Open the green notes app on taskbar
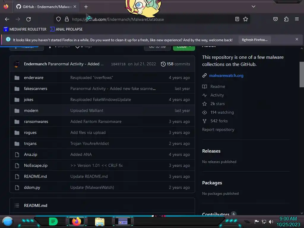The image size is (304, 228). (x=53, y=221)
